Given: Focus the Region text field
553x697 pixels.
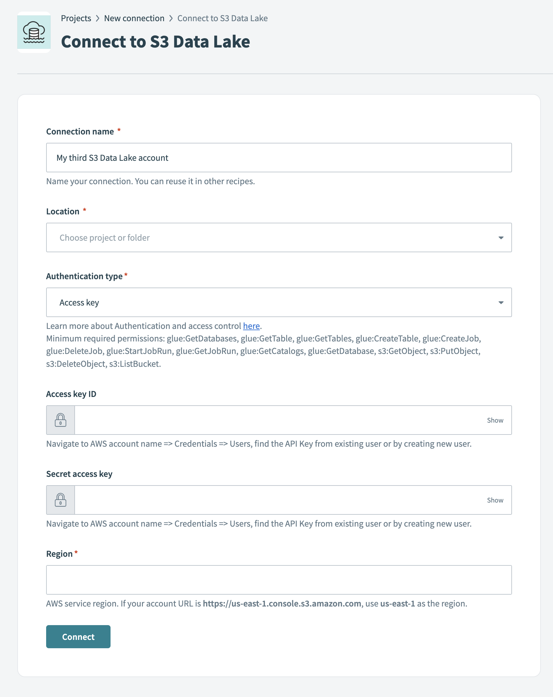Looking at the screenshot, I should point(278,580).
